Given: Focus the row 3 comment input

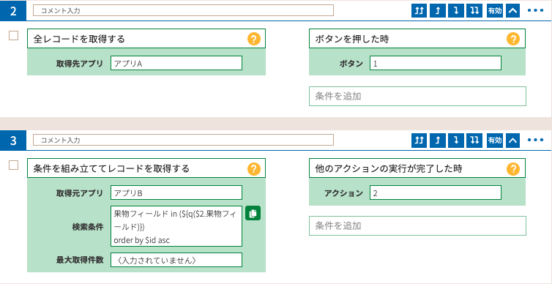Looking at the screenshot, I should pos(183,140).
